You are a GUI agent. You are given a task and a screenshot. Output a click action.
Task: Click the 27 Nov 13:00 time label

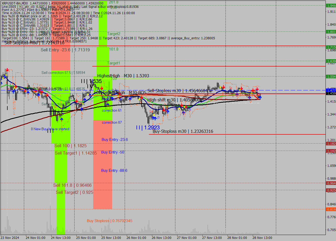click(x=212, y=238)
